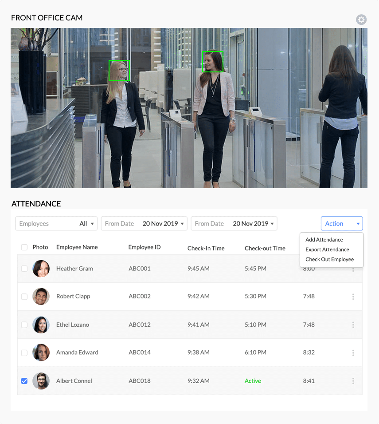Check the box for Heather Gram
Image resolution: width=379 pixels, height=424 pixels.
[24, 269]
